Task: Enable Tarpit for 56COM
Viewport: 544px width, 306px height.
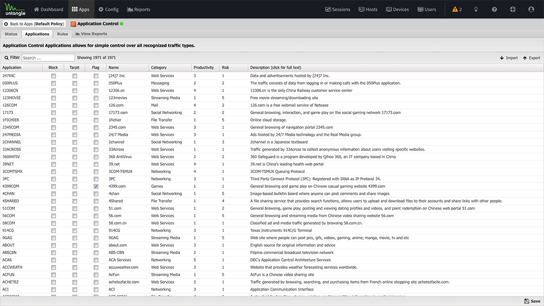Action: 75,216
